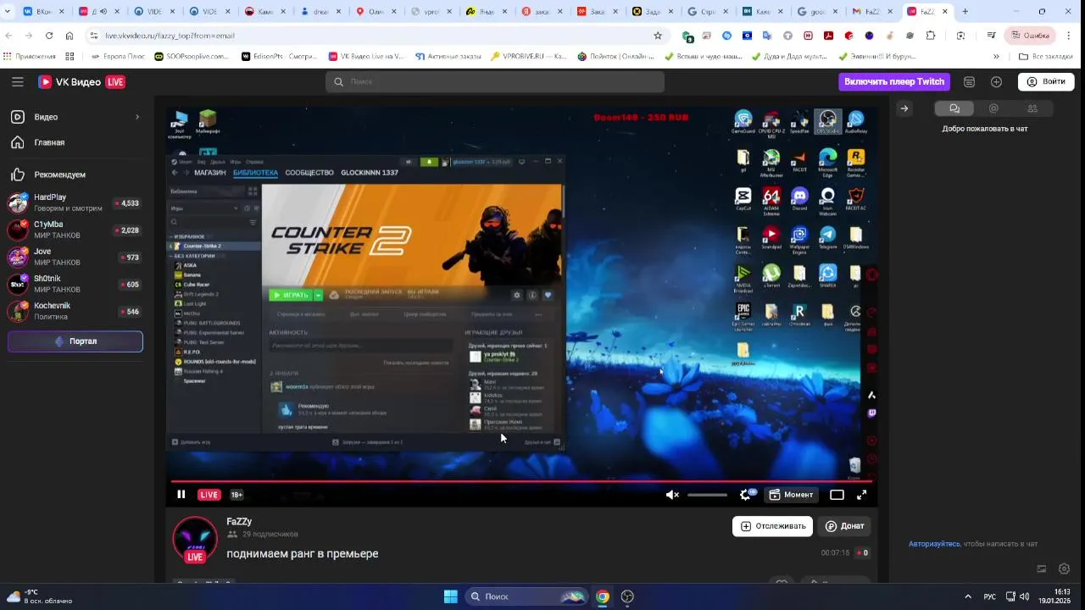This screenshot has width=1085, height=610.
Task: Reload the page
Action: tap(49, 36)
